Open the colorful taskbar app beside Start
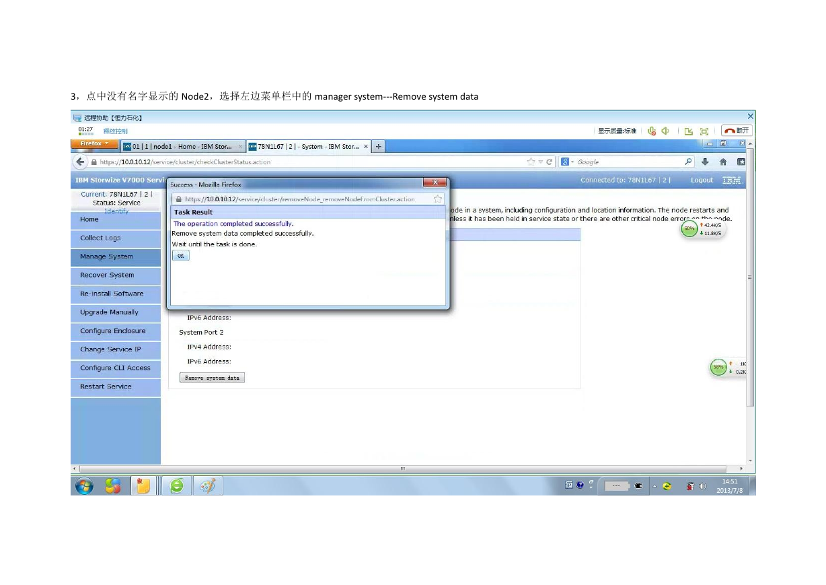 pyautogui.click(x=113, y=486)
